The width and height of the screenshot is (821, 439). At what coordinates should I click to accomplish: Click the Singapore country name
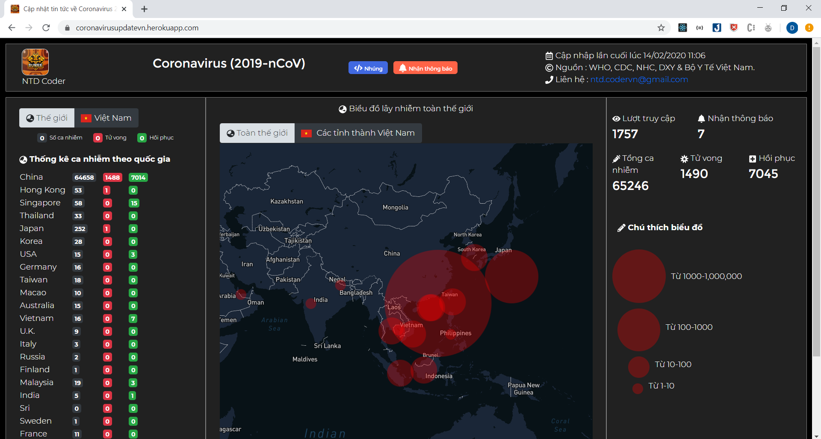40,203
